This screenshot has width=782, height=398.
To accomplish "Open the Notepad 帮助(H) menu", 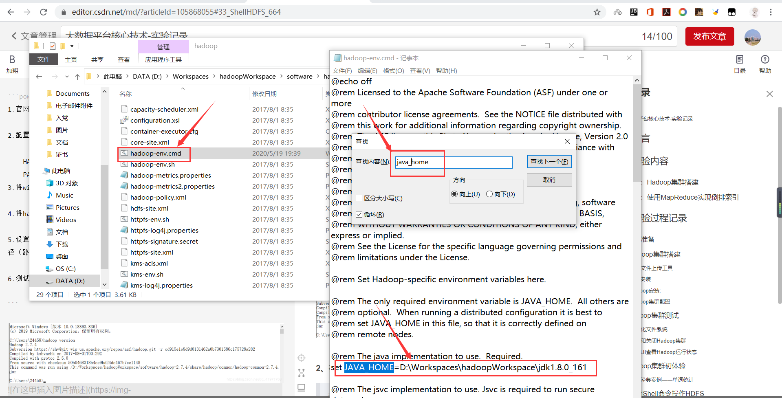I will tap(446, 70).
